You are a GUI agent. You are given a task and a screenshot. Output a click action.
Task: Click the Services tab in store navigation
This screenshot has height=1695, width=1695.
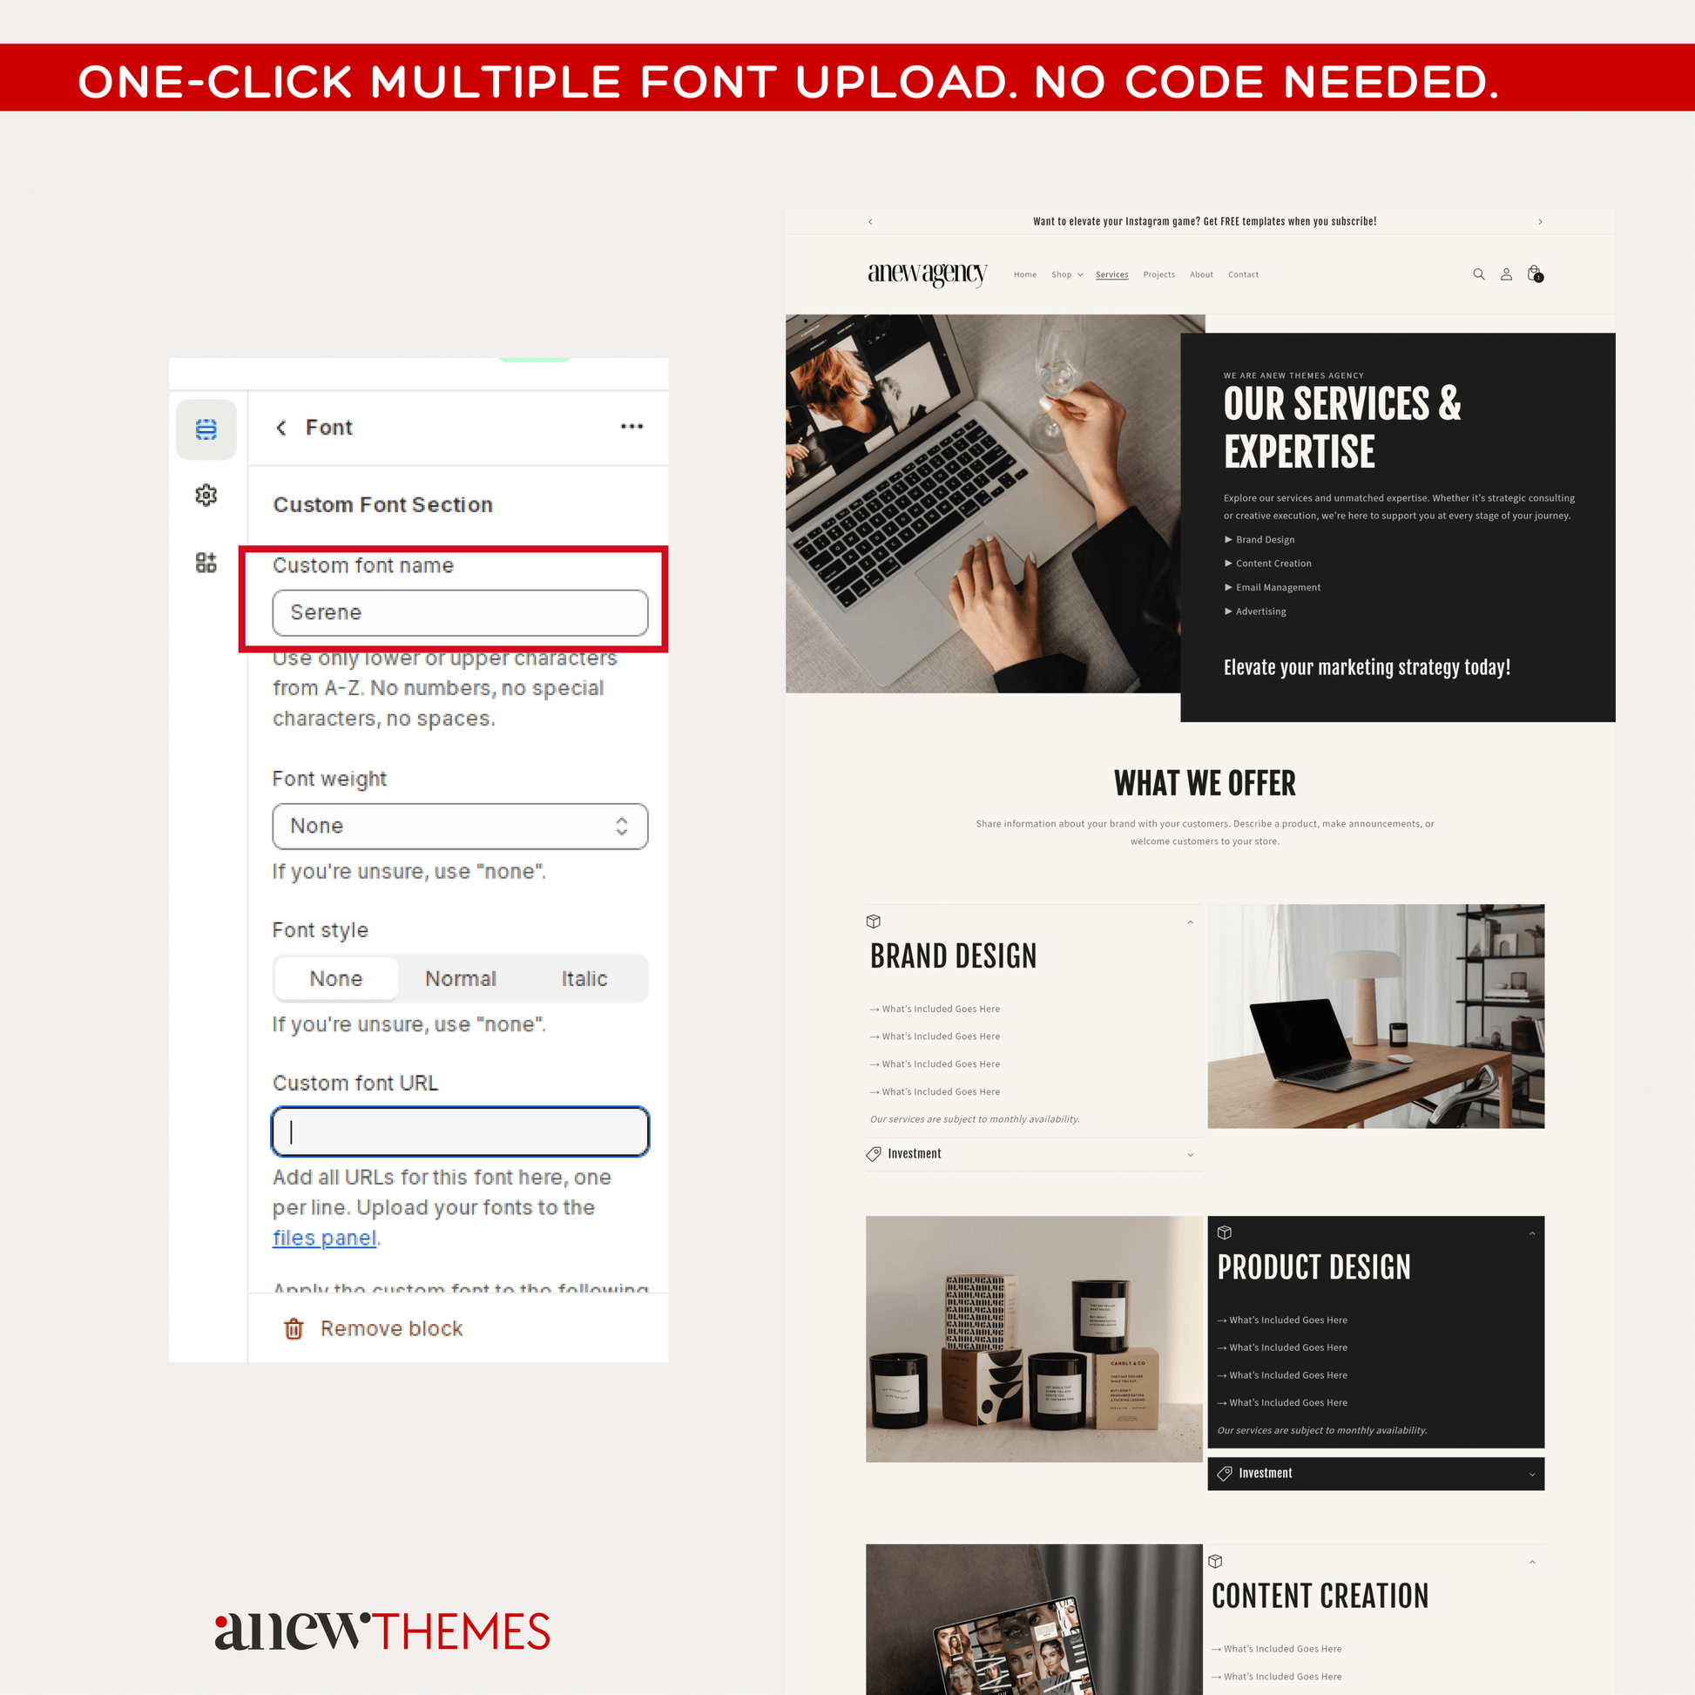pyautogui.click(x=1111, y=274)
